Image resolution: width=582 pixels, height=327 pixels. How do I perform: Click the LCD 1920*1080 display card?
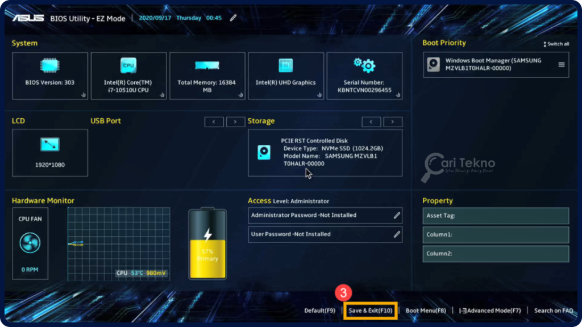(x=50, y=153)
